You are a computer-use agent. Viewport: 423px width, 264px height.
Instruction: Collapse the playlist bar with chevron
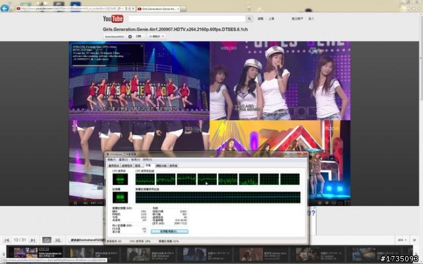pos(414,240)
